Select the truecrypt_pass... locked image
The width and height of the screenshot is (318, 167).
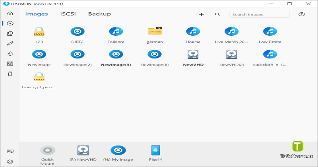39,77
